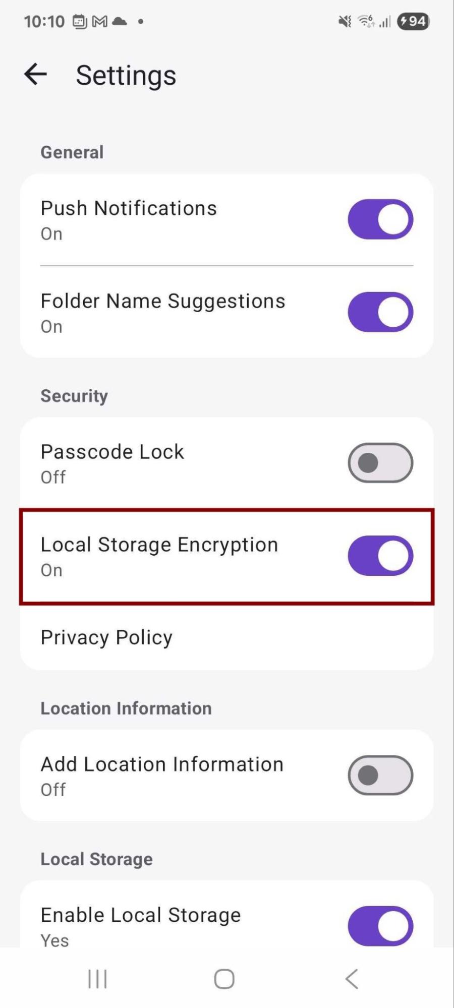Disable the Enable Local Storage toggle
The image size is (454, 1008).
[x=380, y=926]
